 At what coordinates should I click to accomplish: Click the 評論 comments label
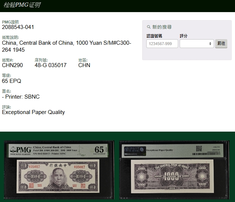coord(7,107)
